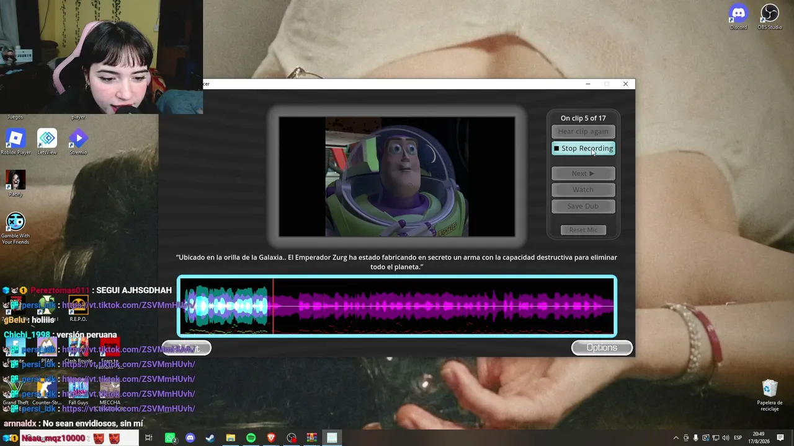The width and height of the screenshot is (794, 446).
Task: Click the "Ubicado en la orilla de la Galaxia" subtitle
Action: coord(396,262)
